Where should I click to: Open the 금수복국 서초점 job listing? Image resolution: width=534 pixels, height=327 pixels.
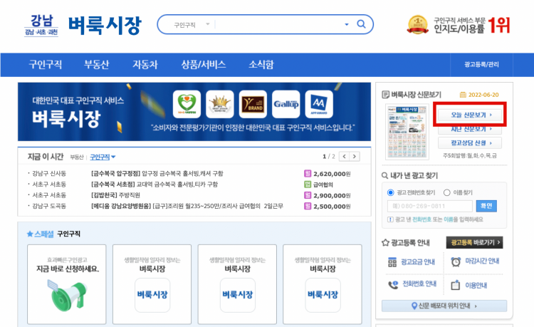pos(155,185)
